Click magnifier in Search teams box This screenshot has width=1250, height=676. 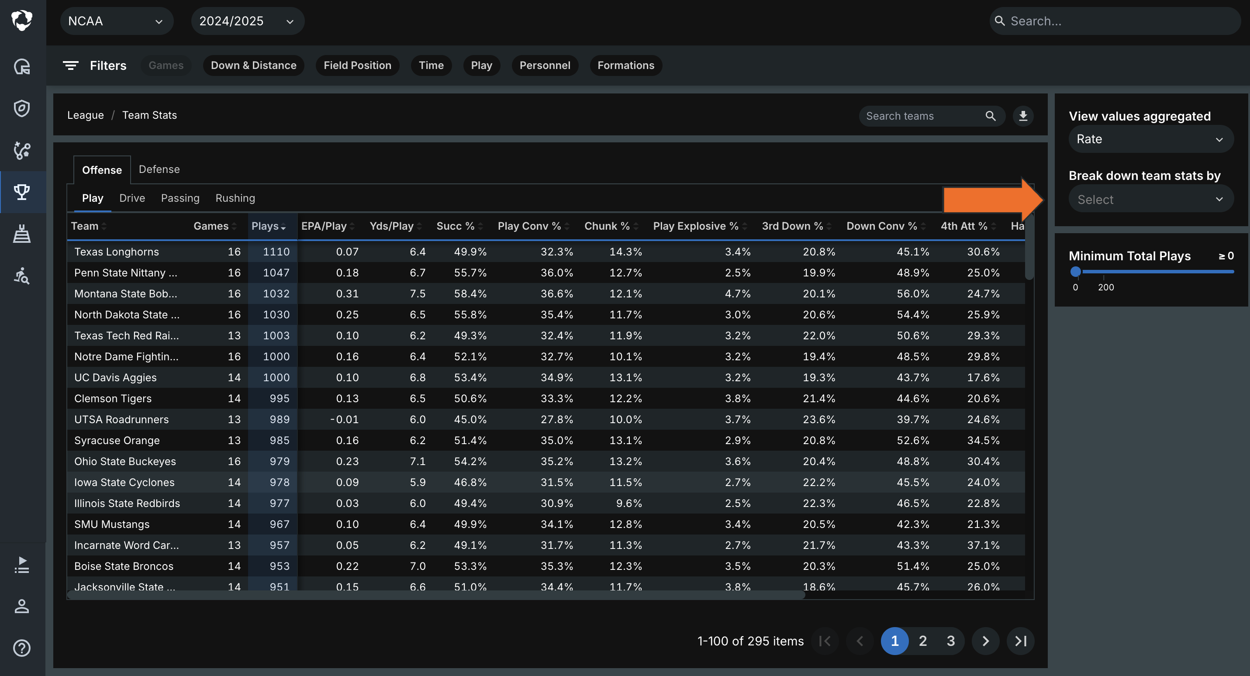point(991,116)
